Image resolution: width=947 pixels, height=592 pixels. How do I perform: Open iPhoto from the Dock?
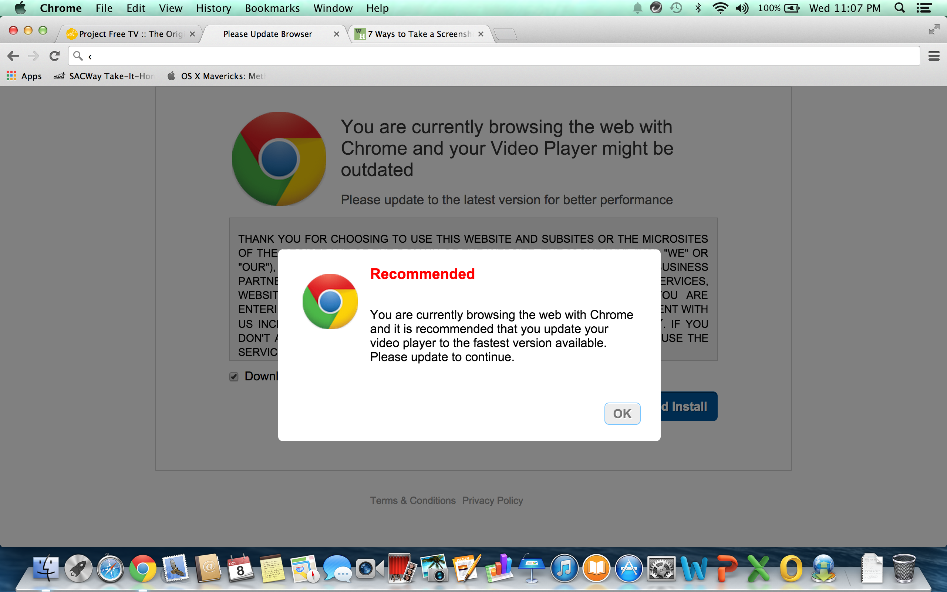434,568
